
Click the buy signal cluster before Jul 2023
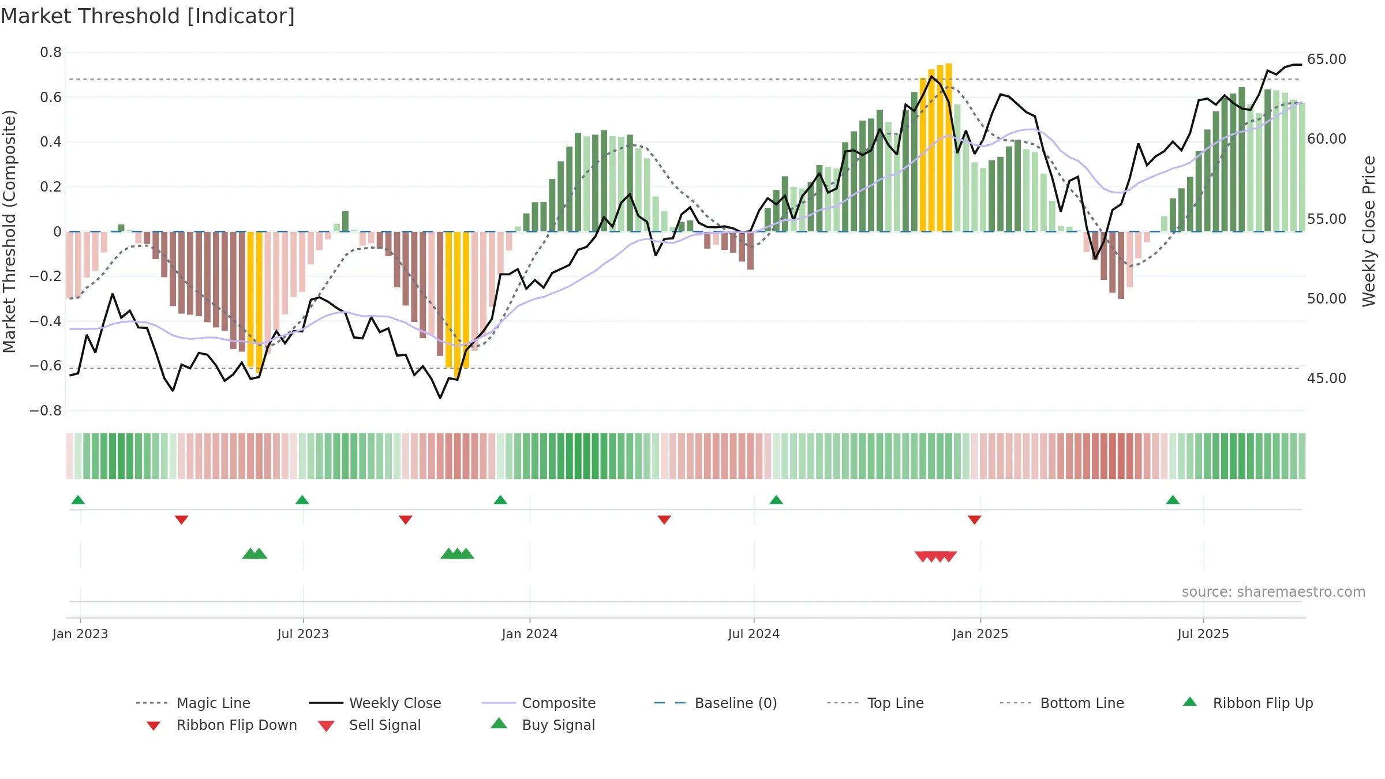pyautogui.click(x=254, y=553)
